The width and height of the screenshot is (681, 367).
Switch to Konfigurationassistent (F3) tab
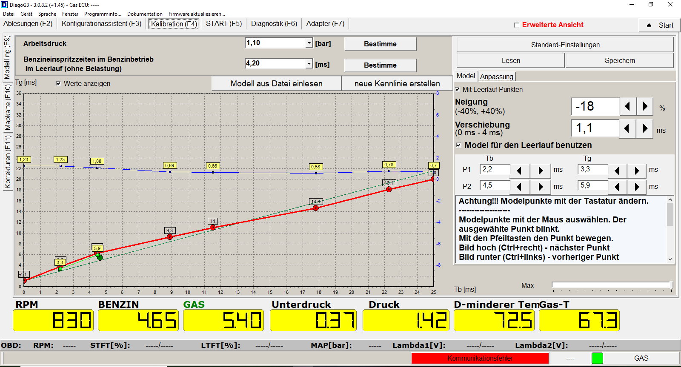102,24
